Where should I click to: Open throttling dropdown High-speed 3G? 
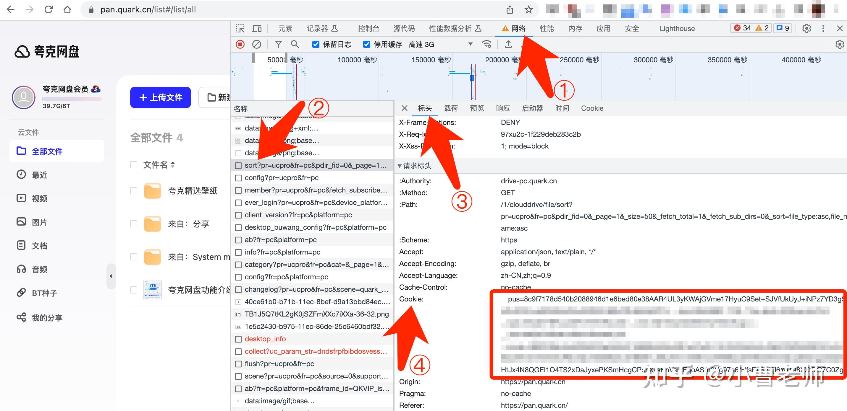pyautogui.click(x=441, y=44)
